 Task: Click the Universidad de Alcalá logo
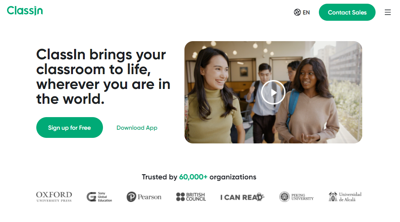[345, 197]
